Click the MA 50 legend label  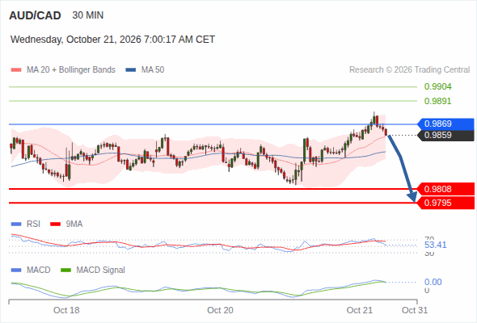[153, 70]
